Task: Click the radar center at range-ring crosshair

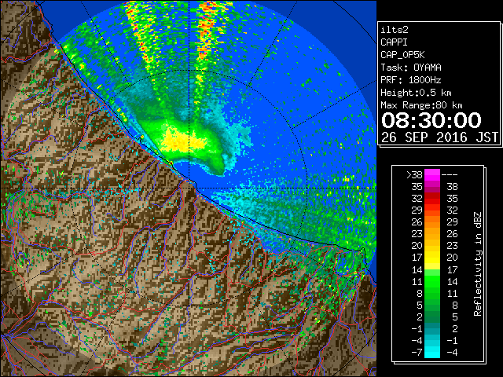Action: click(189, 188)
